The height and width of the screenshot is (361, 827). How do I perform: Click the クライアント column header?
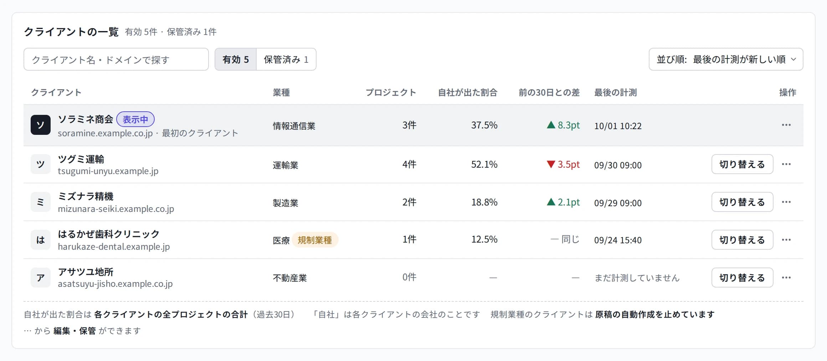click(56, 92)
